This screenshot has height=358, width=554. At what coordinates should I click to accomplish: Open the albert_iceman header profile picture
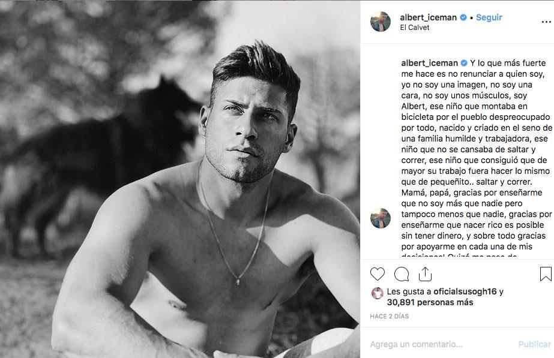point(382,22)
